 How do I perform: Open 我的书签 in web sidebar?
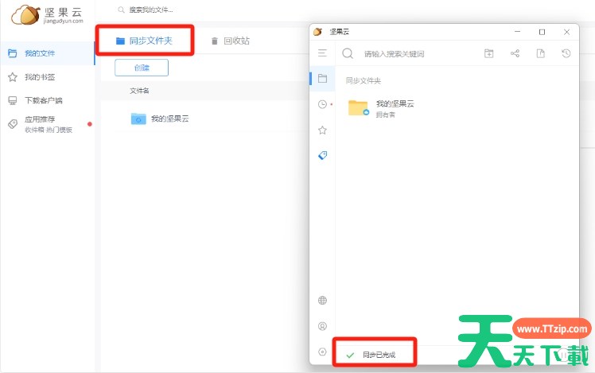[40, 77]
